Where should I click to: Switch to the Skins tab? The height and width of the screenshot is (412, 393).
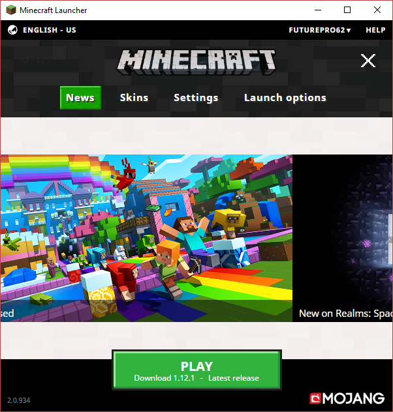coord(134,98)
